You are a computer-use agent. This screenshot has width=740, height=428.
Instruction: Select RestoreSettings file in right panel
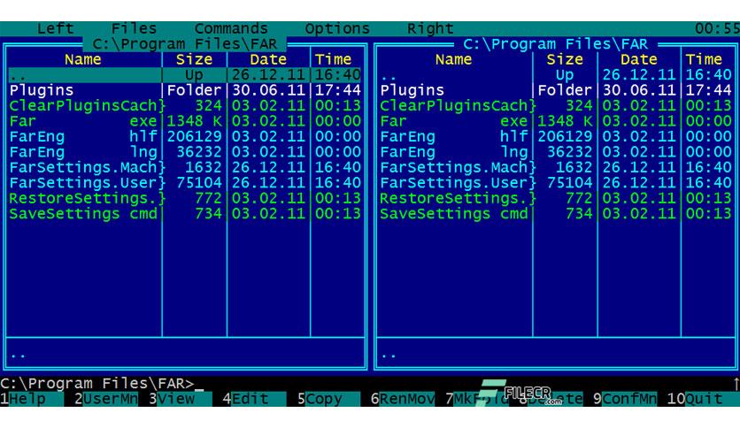click(x=556, y=198)
